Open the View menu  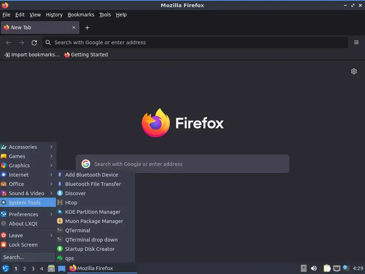tap(35, 15)
